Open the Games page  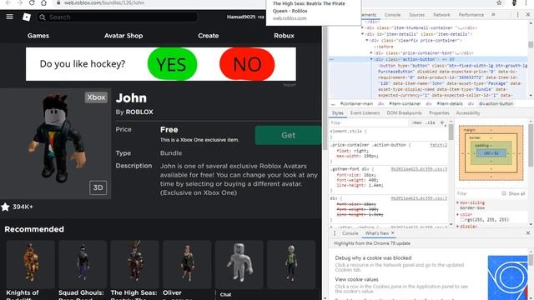click(38, 36)
